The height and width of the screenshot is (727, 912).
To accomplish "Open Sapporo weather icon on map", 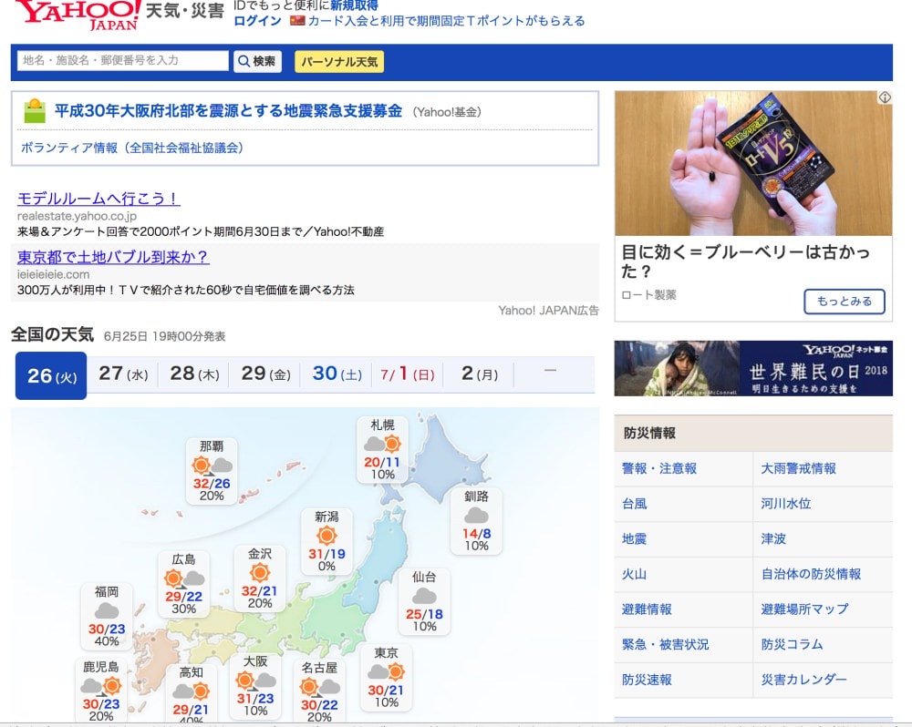I will (382, 445).
